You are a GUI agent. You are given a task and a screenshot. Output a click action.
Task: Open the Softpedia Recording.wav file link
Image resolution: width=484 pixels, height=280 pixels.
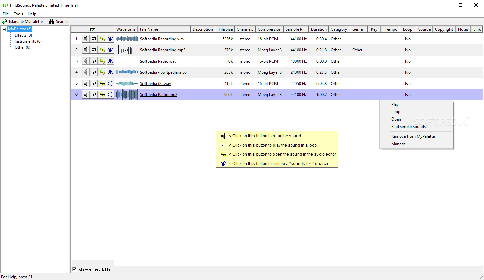pyautogui.click(x=162, y=39)
